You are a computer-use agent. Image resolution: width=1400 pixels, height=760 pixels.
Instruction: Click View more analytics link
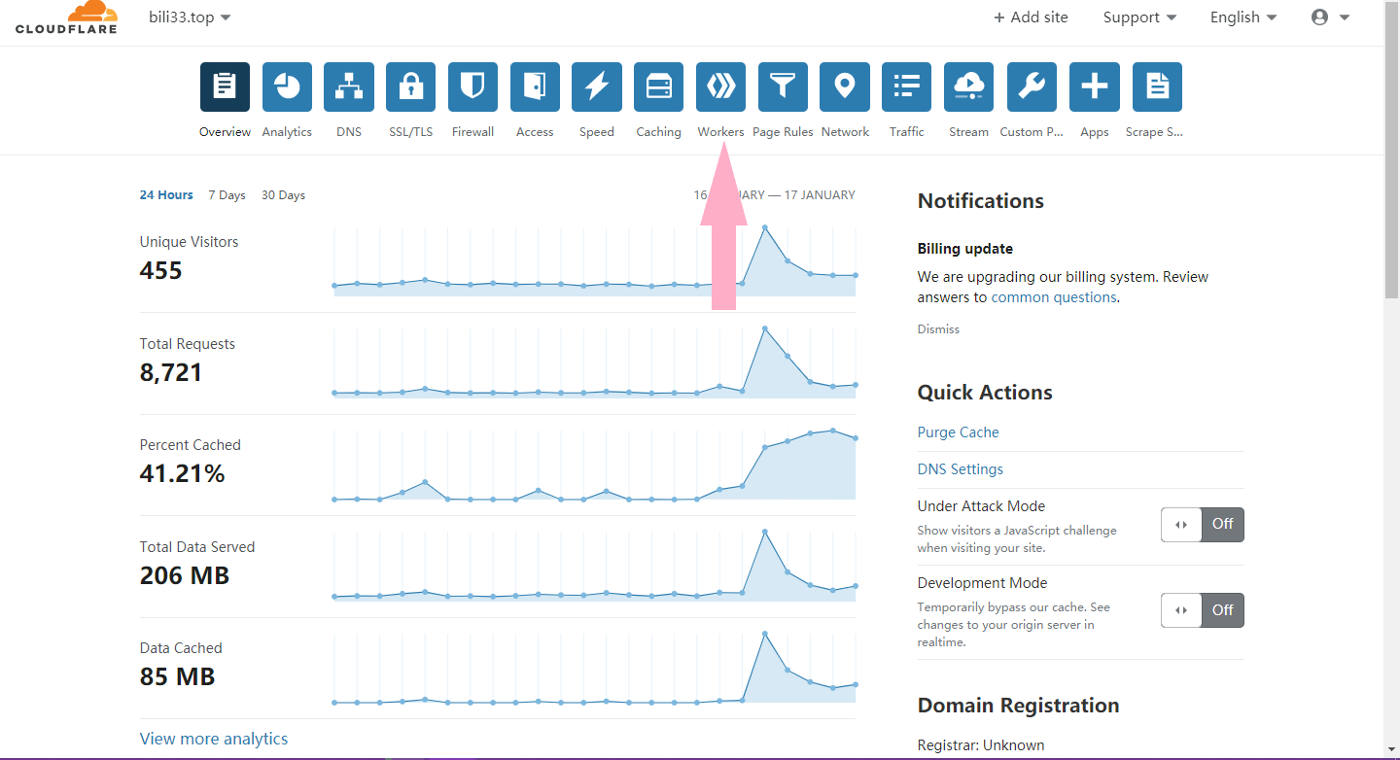[x=214, y=739]
